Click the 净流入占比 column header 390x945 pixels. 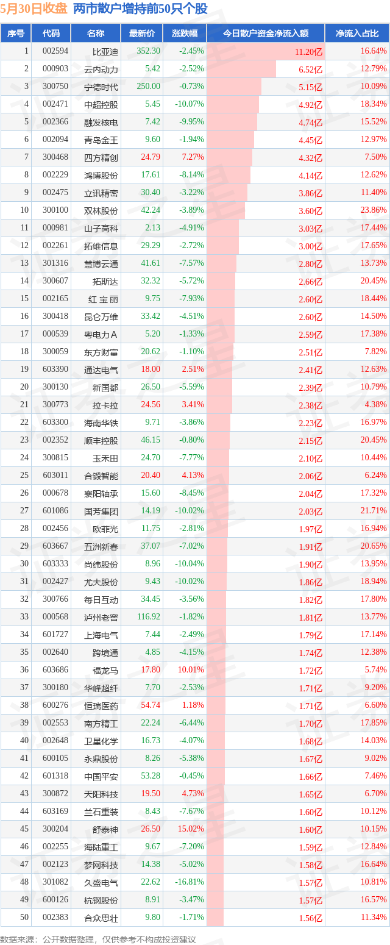coord(357,34)
